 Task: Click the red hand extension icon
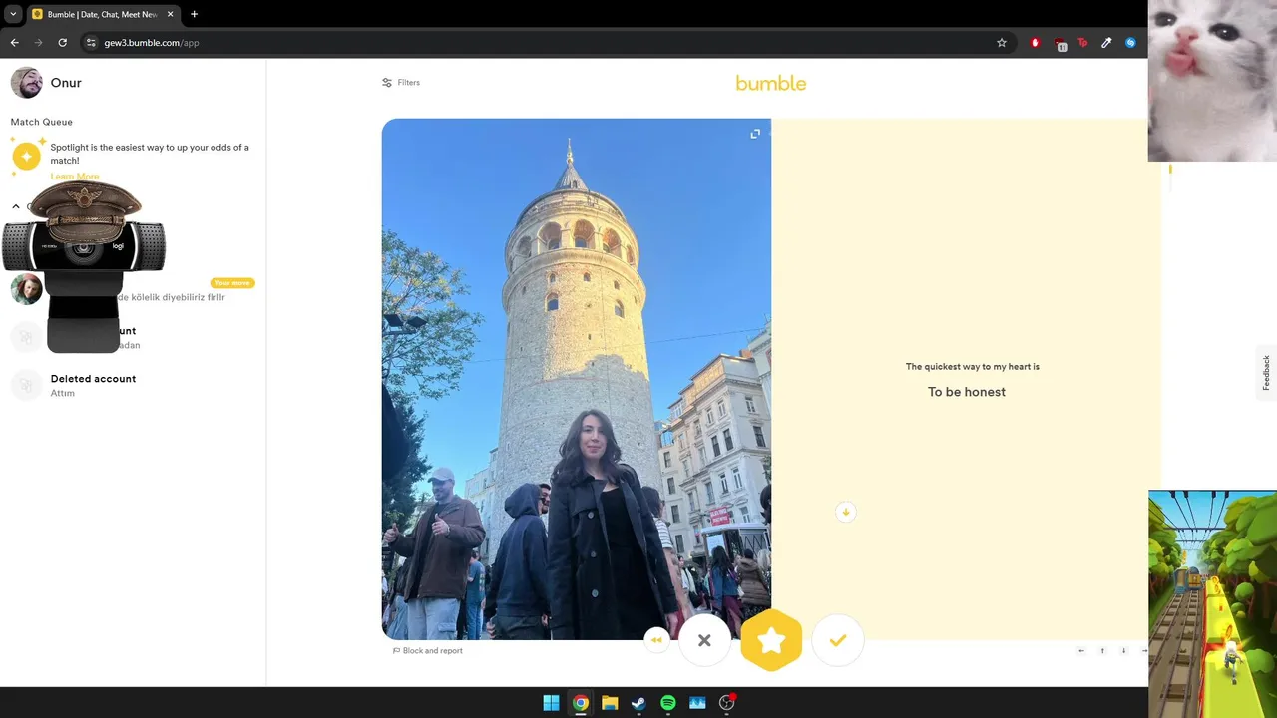(x=1035, y=43)
